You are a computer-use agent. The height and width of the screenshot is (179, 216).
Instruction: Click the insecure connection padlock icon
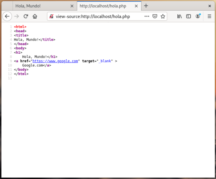(x=52, y=16)
